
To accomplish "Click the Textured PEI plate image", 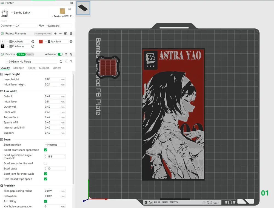I will point(62,11).
